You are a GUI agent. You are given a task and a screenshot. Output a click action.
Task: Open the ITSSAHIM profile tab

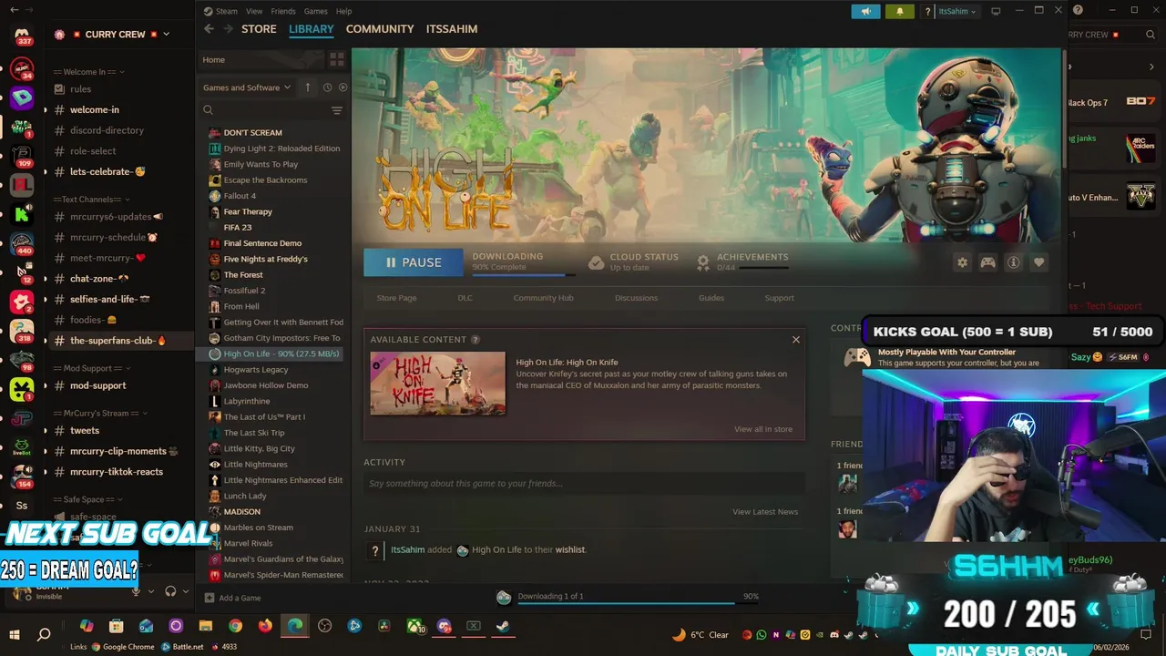452,29
